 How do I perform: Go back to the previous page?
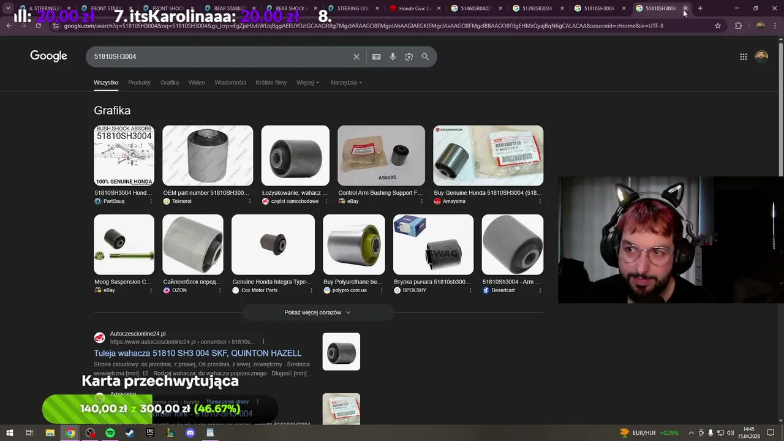click(9, 26)
